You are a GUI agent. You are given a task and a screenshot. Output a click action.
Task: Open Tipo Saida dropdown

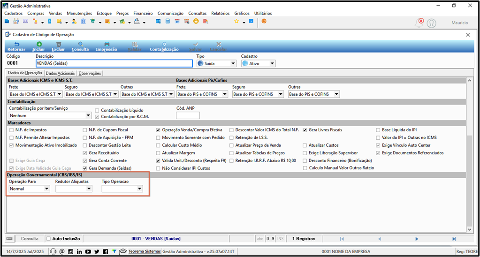pyautogui.click(x=216, y=63)
